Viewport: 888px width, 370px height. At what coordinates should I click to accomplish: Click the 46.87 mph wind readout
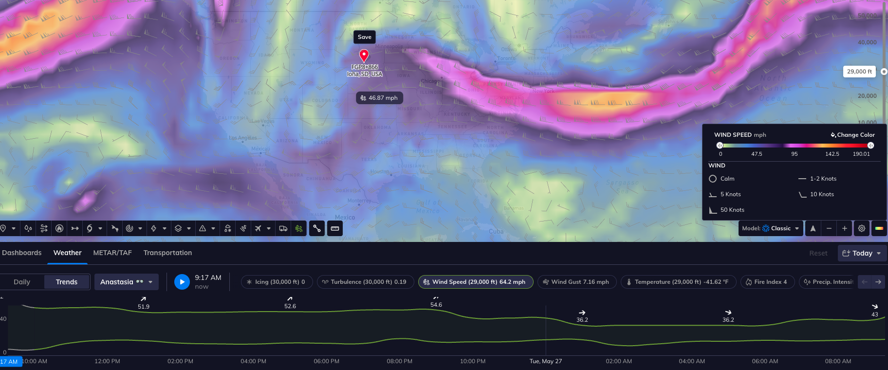379,98
